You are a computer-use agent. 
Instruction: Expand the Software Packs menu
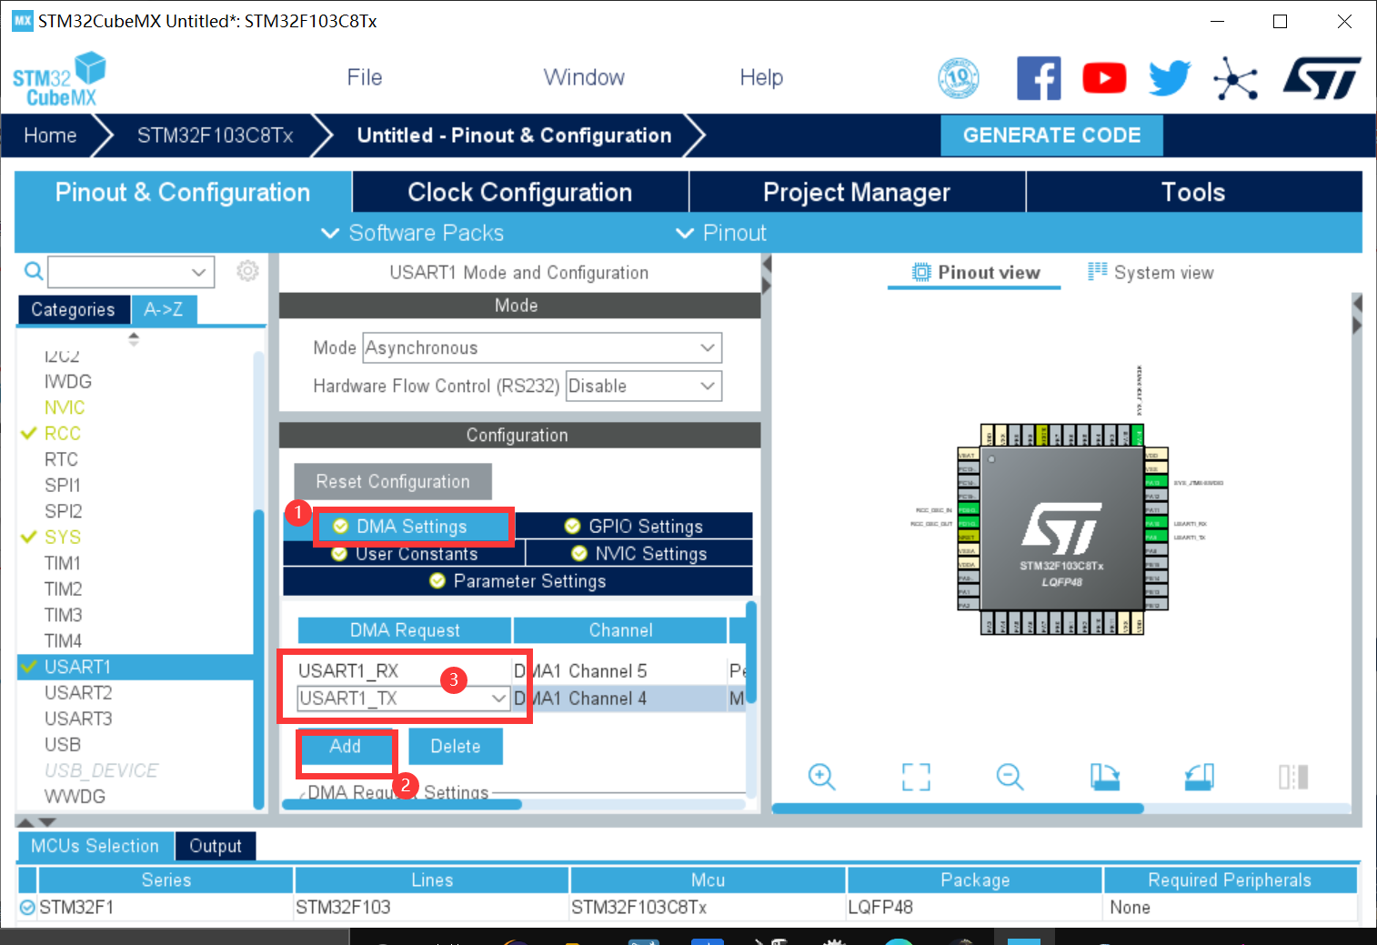(413, 233)
